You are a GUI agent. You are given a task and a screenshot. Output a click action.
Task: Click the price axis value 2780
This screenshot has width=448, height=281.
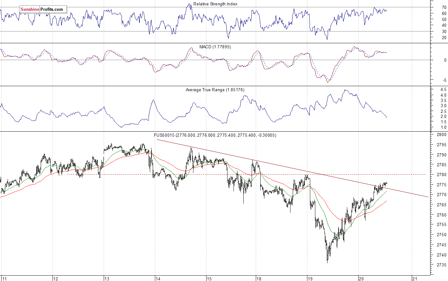point(442,175)
